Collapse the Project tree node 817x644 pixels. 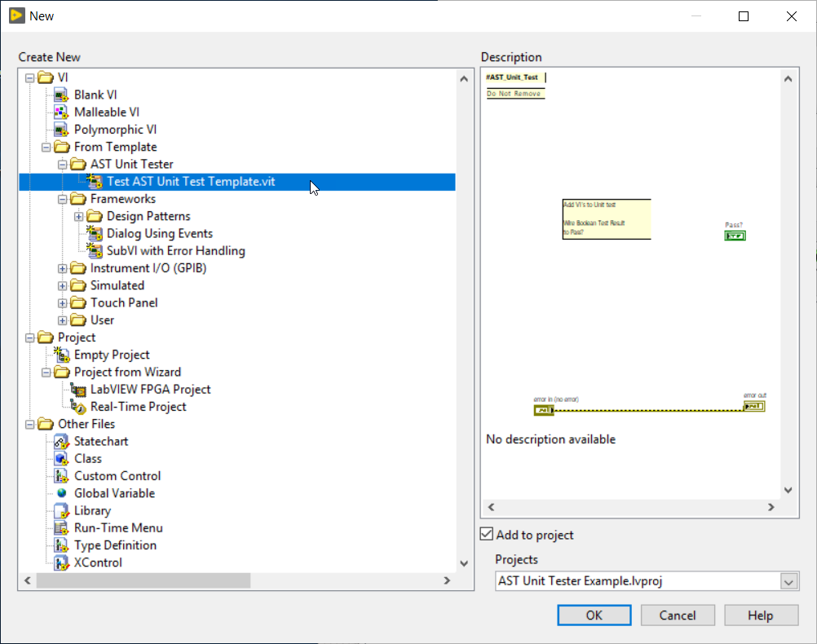29,338
